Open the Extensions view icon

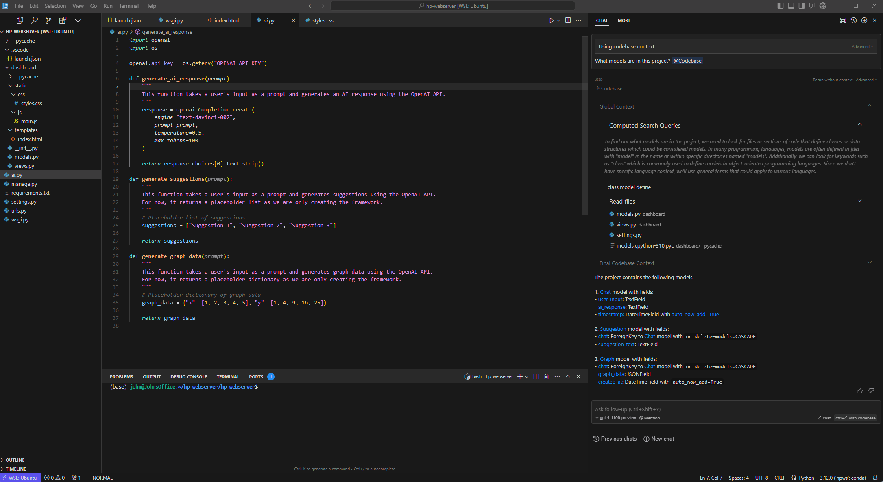coord(63,20)
